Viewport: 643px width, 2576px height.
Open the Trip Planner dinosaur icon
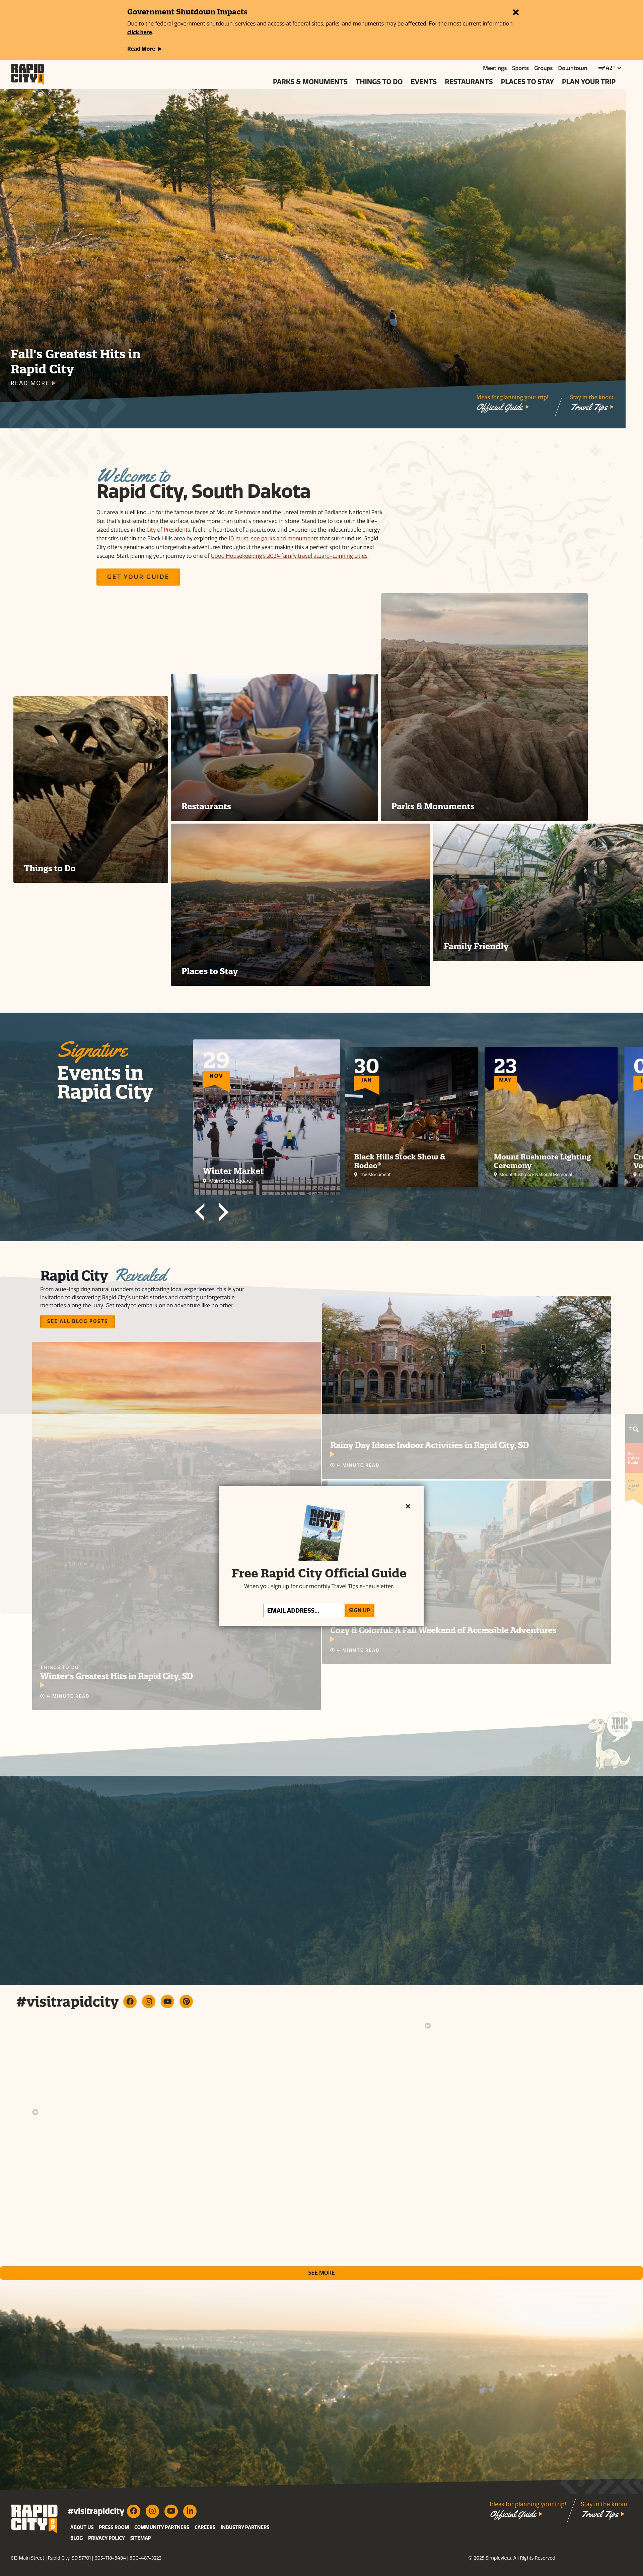[x=610, y=1740]
